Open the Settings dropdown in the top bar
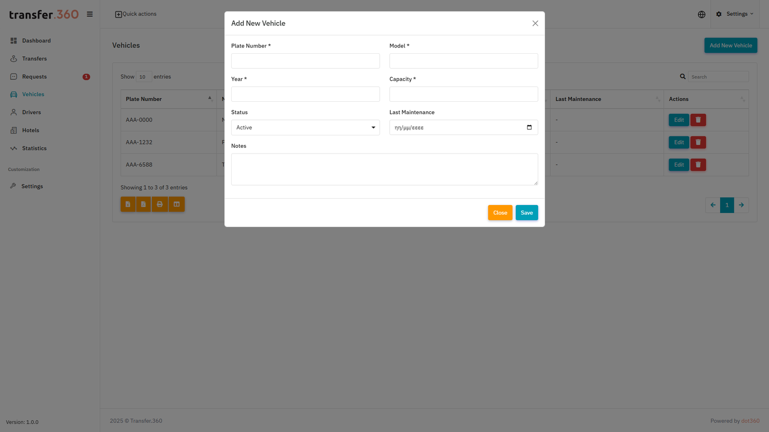769x432 pixels. coord(735,14)
